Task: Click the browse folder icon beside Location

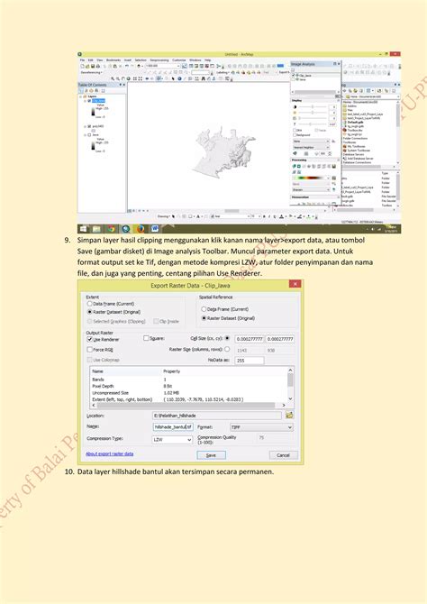Action: 289,415
